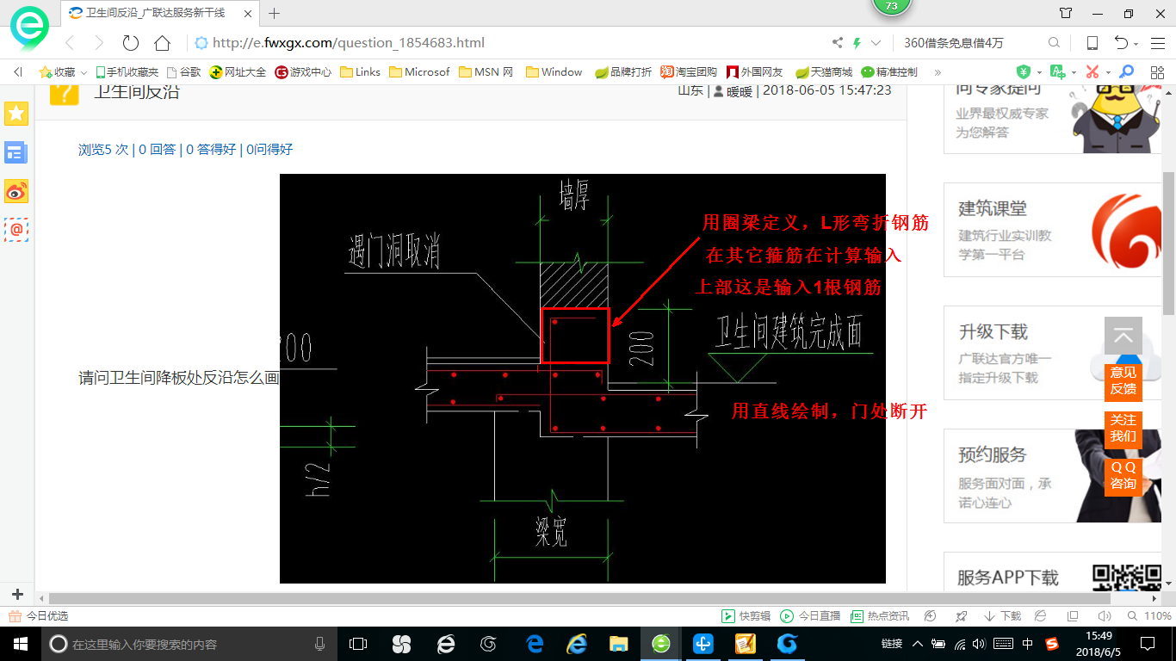
Task: Click the green shield yen extension icon
Action: pyautogui.click(x=1024, y=72)
